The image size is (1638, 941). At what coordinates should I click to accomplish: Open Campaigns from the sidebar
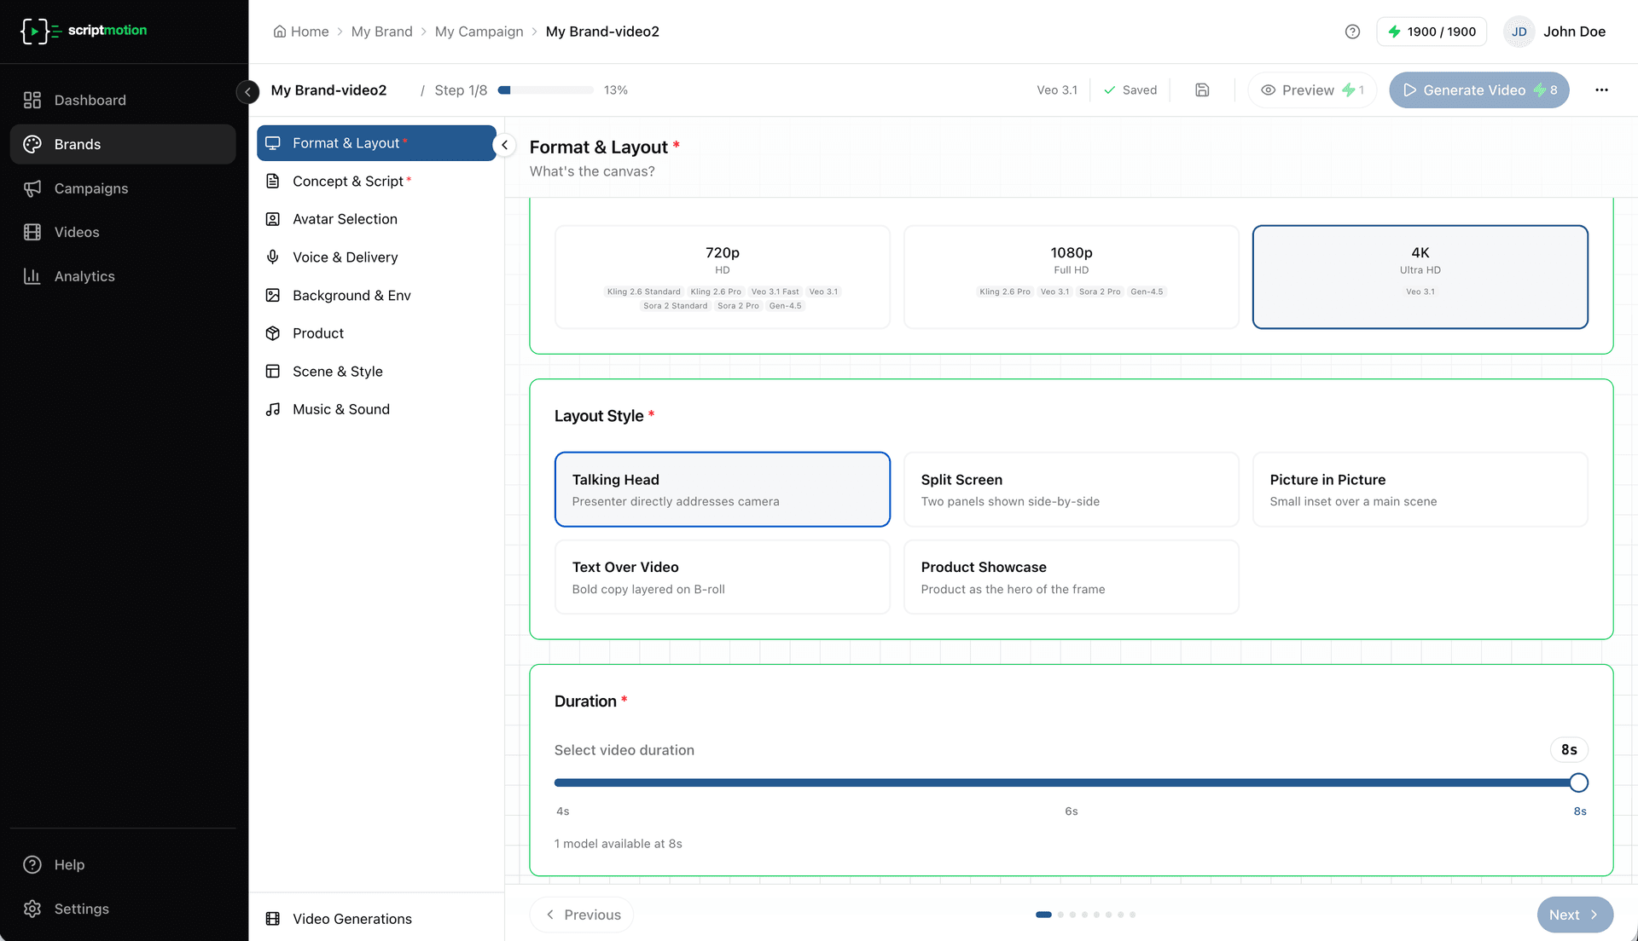pos(90,188)
